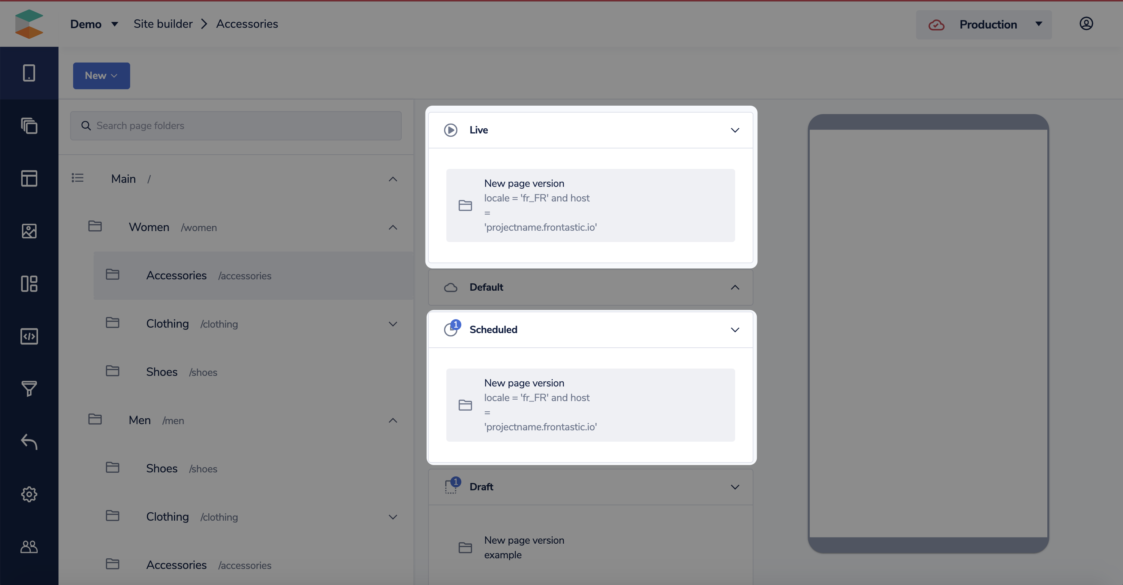Open the users group sidebar icon
This screenshot has height=585, width=1123.
click(29, 547)
